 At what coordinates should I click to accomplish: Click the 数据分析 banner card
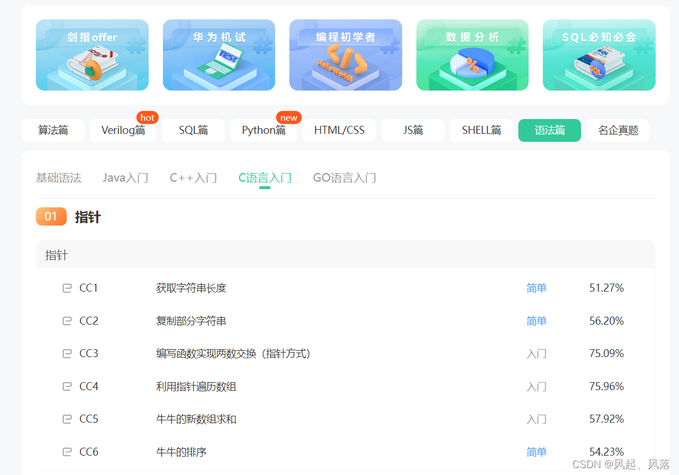[x=472, y=55]
